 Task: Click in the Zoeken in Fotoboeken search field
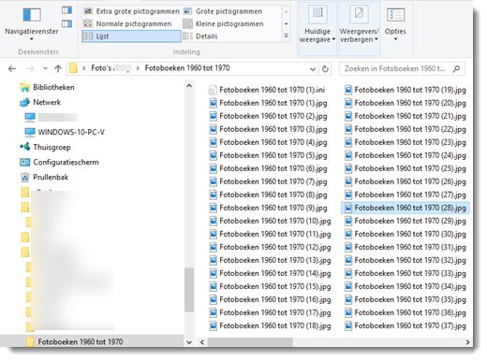tap(395, 68)
